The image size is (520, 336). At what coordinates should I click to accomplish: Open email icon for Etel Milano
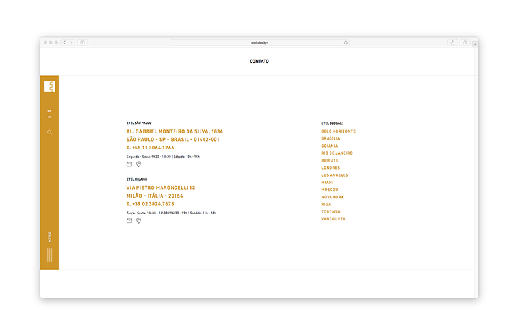click(x=129, y=221)
